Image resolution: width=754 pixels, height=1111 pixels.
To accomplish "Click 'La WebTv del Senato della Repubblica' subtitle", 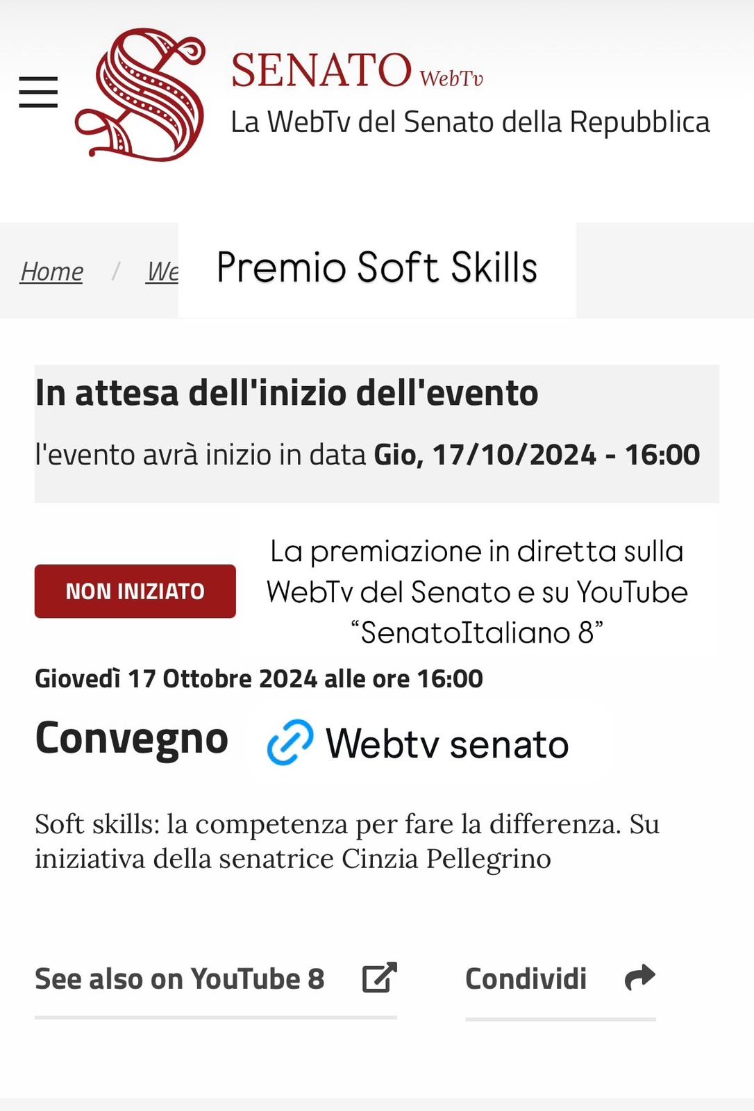I will pyautogui.click(x=470, y=122).
